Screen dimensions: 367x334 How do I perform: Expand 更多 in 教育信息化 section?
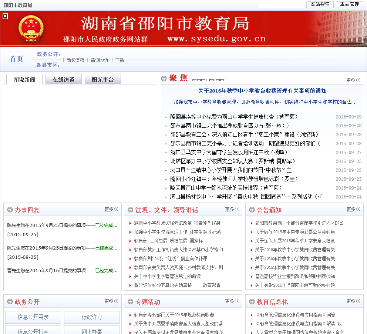point(353,301)
